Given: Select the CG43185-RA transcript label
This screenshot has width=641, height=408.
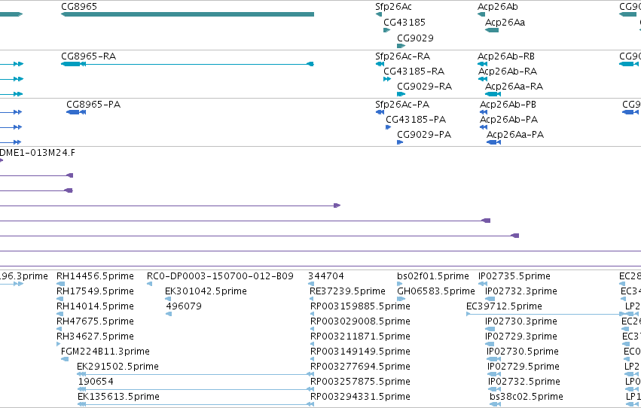Looking at the screenshot, I should tap(414, 72).
